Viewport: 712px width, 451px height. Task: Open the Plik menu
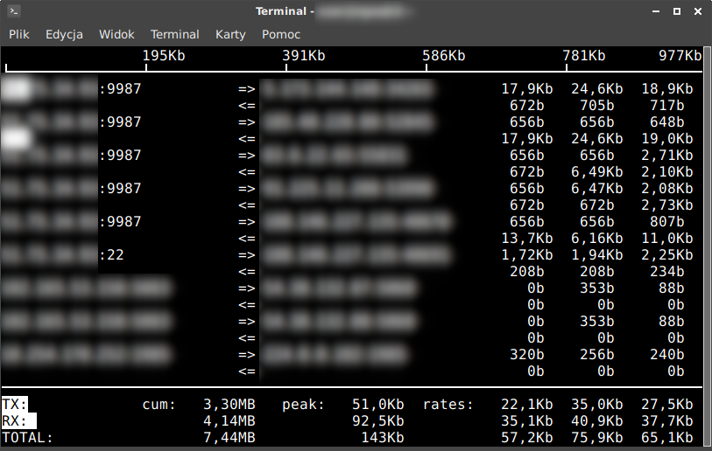[x=19, y=34]
